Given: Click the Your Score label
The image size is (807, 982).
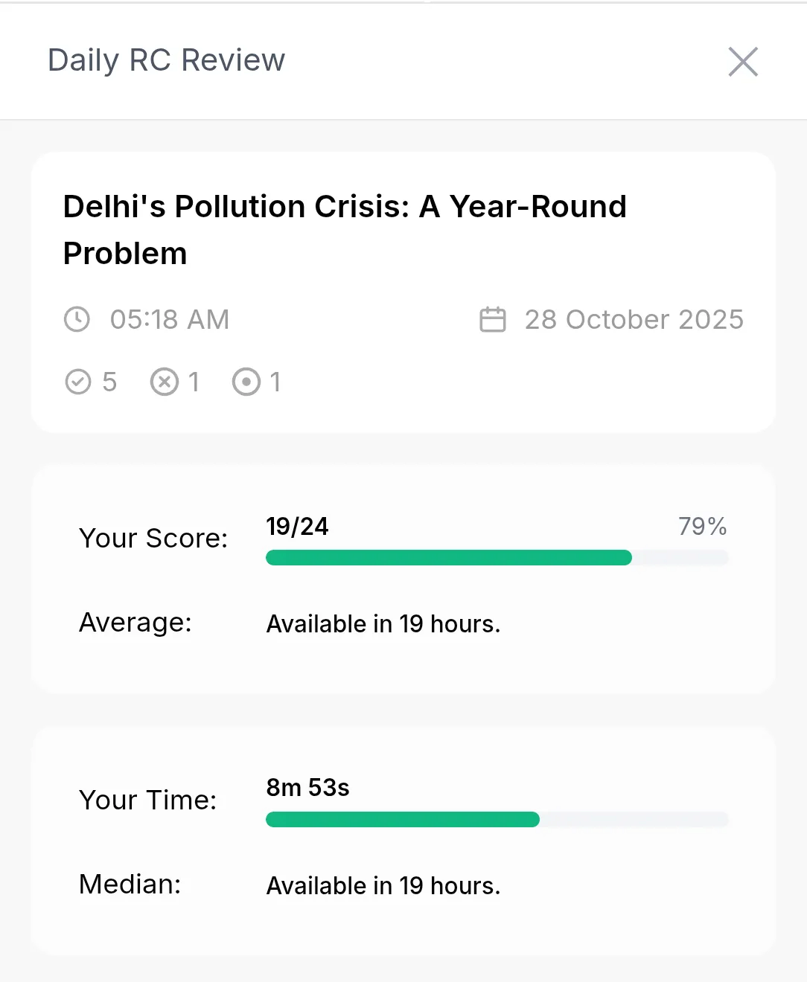Looking at the screenshot, I should pos(153,538).
